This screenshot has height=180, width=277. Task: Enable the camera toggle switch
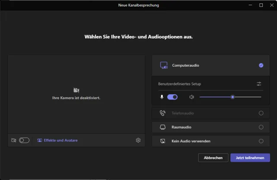pyautogui.click(x=24, y=140)
